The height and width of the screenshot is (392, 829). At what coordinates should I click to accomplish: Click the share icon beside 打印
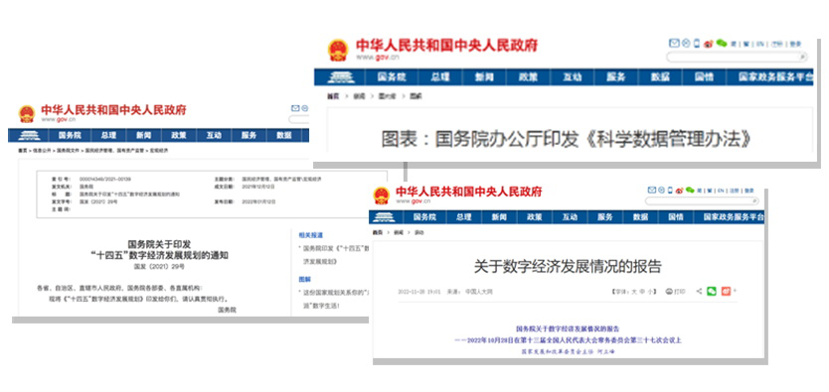tap(700, 291)
